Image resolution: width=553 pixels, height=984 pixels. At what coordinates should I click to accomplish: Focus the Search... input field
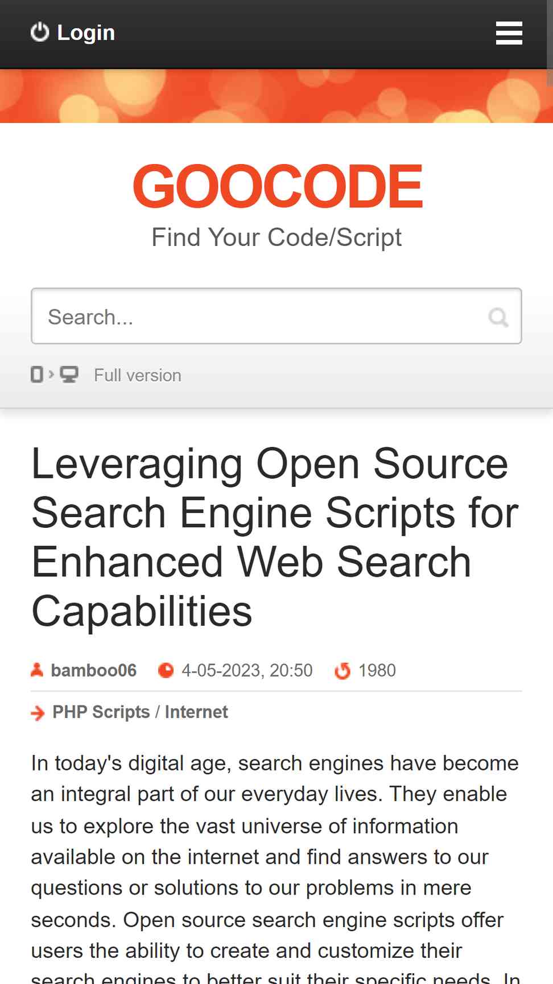(276, 316)
